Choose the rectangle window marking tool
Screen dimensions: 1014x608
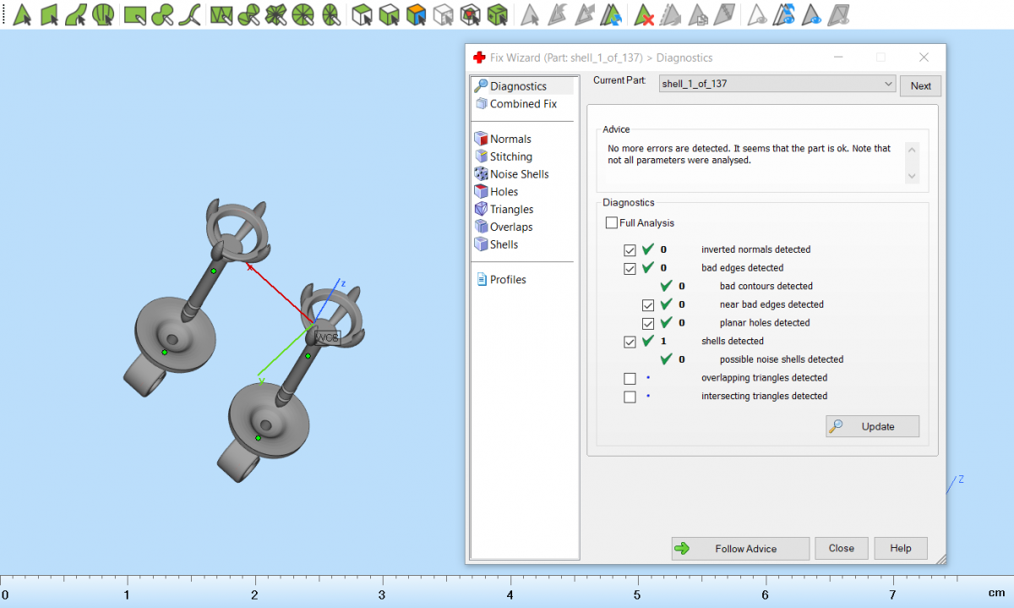pos(134,14)
